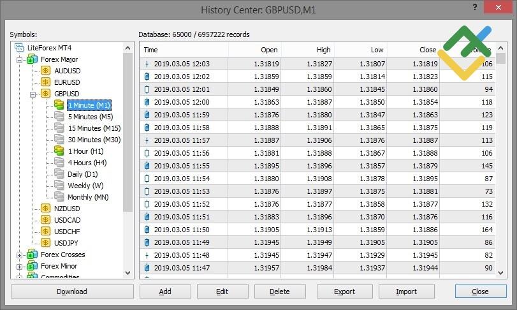517x310 pixels.
Task: Click the Export button
Action: pyautogui.click(x=344, y=292)
